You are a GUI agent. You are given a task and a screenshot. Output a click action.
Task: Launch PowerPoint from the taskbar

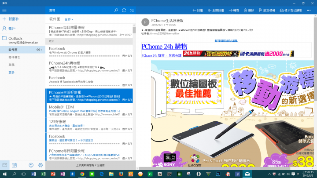point(53,174)
